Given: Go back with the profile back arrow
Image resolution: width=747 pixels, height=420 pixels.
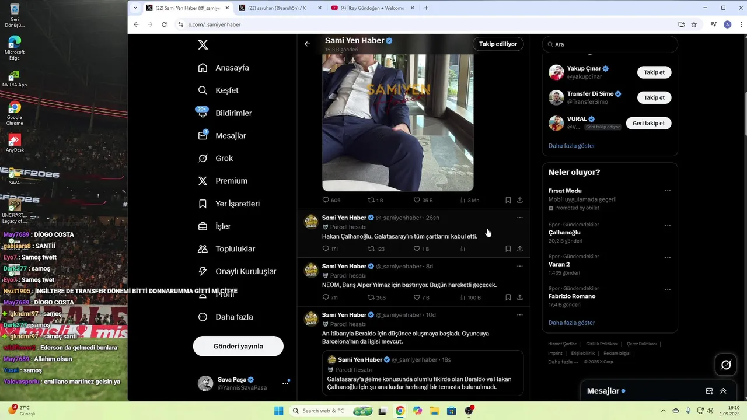Looking at the screenshot, I should tap(308, 44).
